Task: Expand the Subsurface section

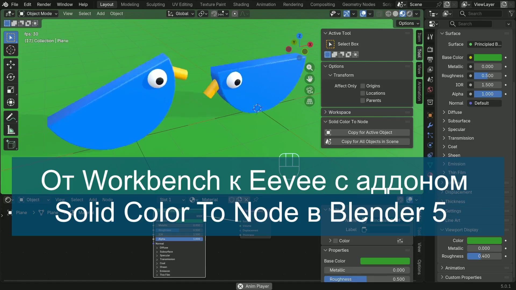Action: point(459,121)
